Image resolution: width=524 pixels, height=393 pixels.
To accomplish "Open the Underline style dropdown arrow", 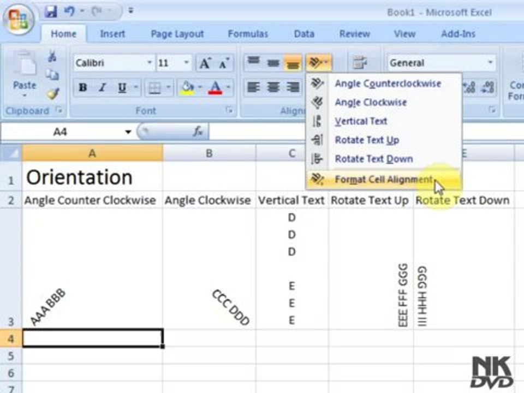I will (136, 87).
